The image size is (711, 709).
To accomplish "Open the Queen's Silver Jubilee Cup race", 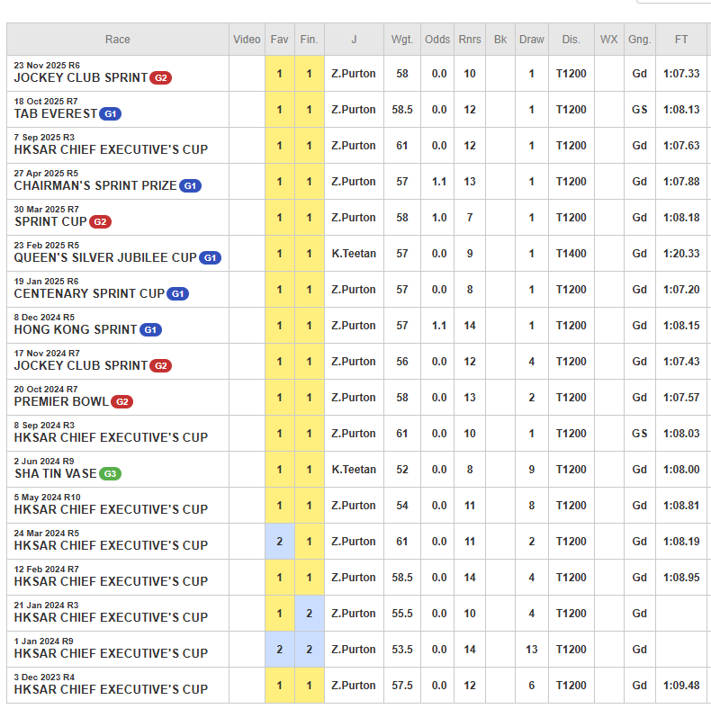I will [105, 258].
